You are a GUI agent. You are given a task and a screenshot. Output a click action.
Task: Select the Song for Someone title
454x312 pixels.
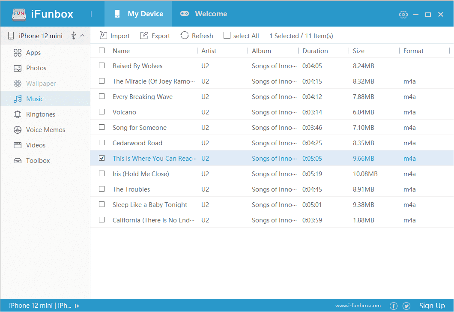pos(140,128)
